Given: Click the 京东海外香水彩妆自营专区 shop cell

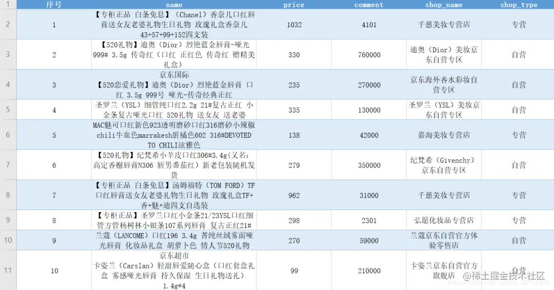Looking at the screenshot, I should (x=444, y=85).
